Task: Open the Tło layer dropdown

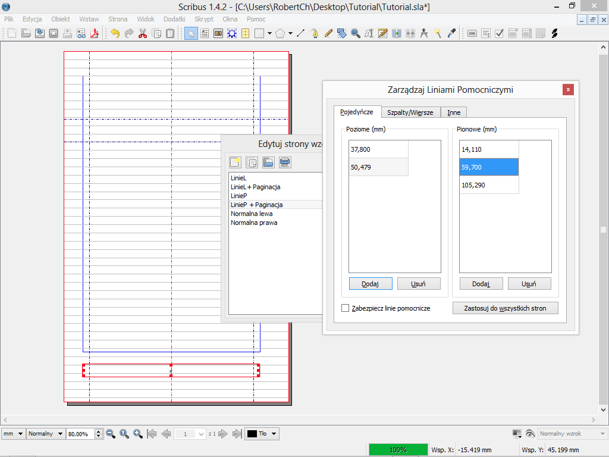Action: point(262,434)
